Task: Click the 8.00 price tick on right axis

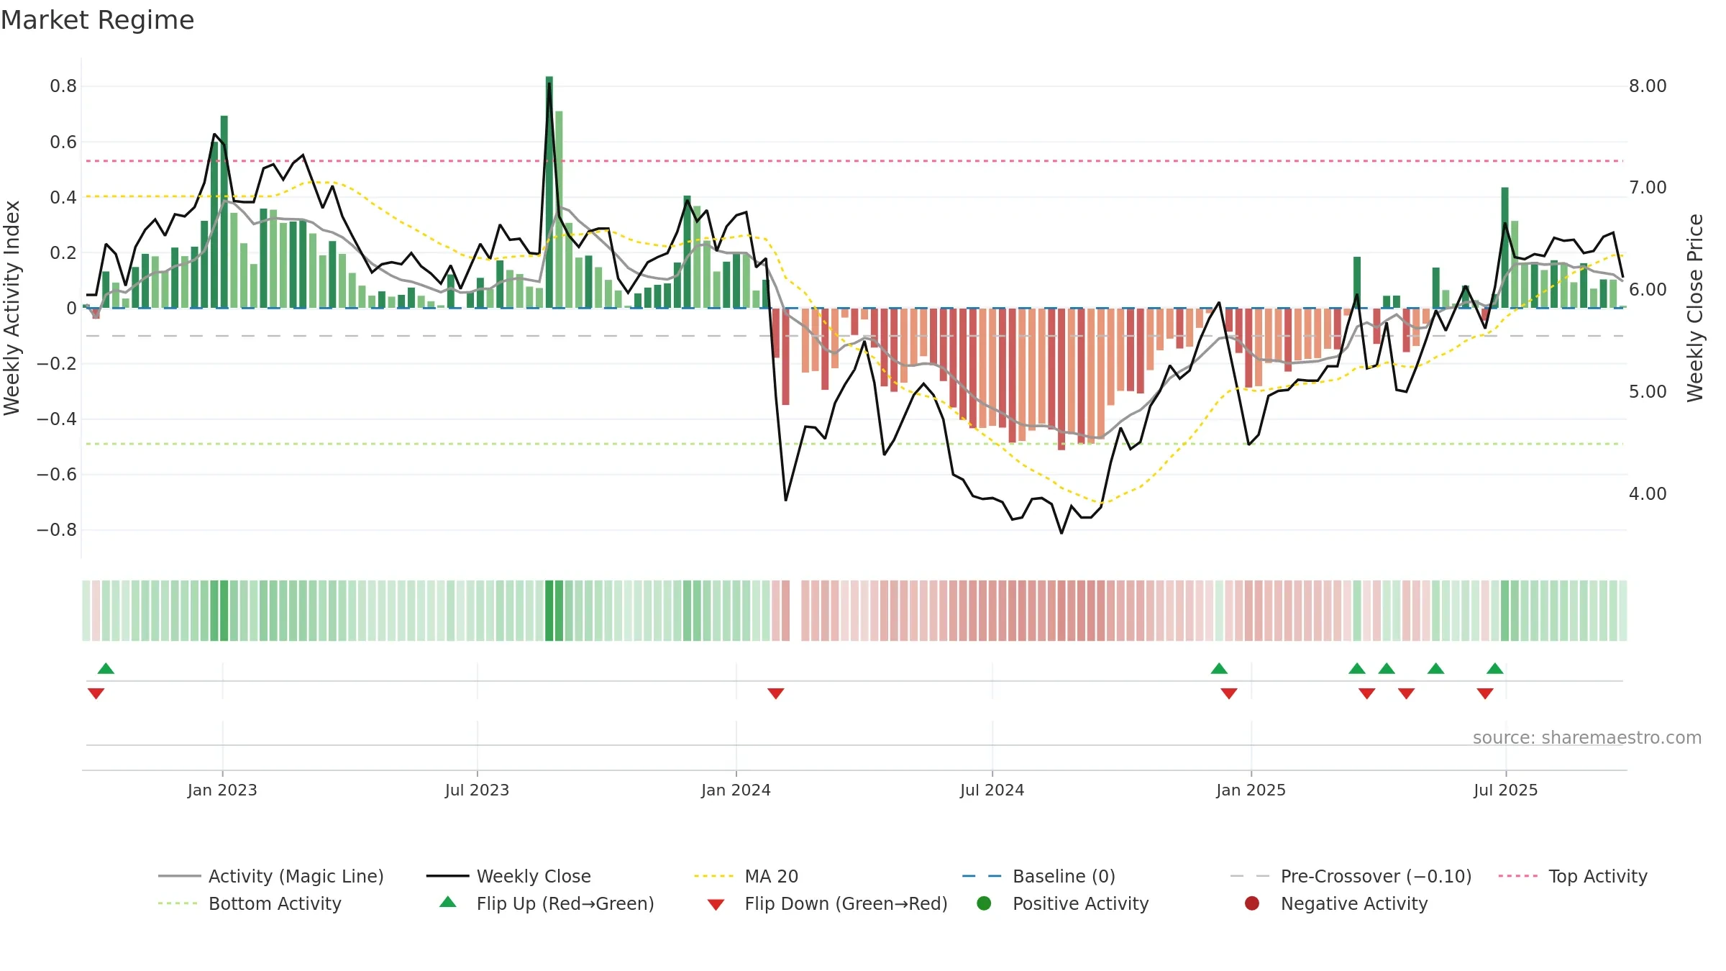Action: coord(1648,86)
